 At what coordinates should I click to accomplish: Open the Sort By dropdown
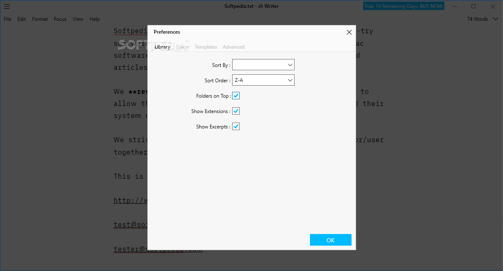pyautogui.click(x=263, y=65)
